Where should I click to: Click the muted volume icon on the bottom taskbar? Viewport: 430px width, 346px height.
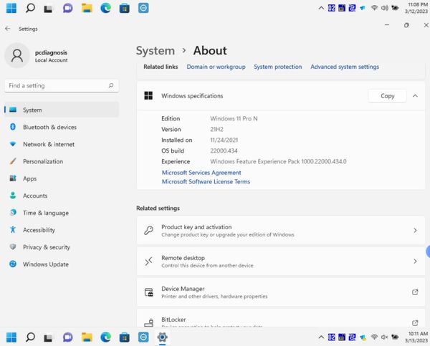tap(384, 337)
